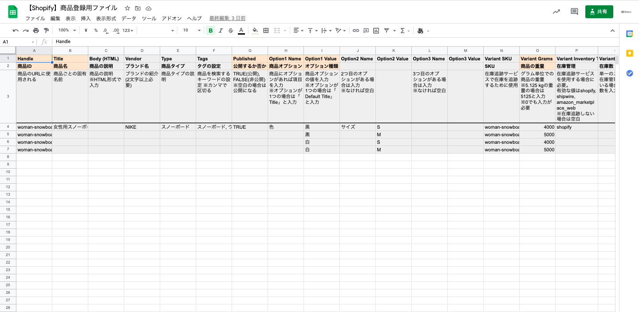Open text color picker
Viewport: 639px width, 312px height.
(x=241, y=31)
